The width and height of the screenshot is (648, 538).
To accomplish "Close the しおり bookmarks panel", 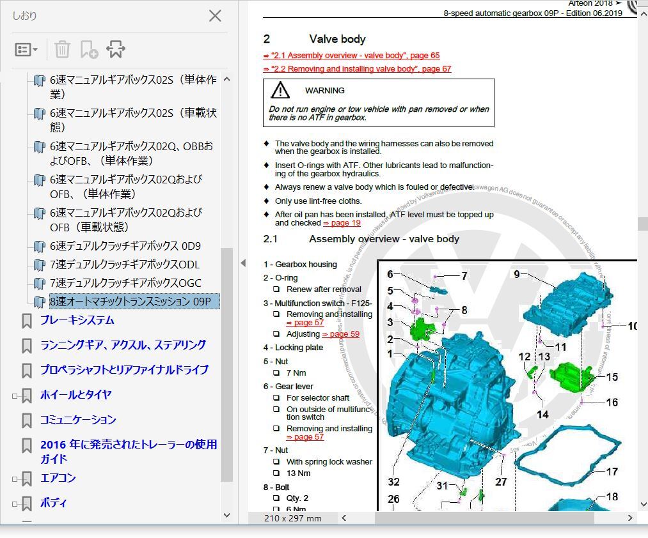I will tap(215, 16).
